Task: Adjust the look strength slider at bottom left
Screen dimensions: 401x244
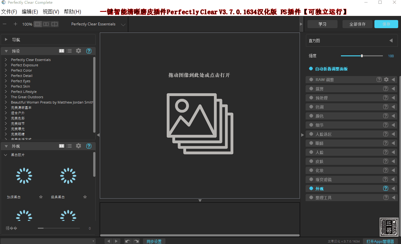Action: coord(58,228)
